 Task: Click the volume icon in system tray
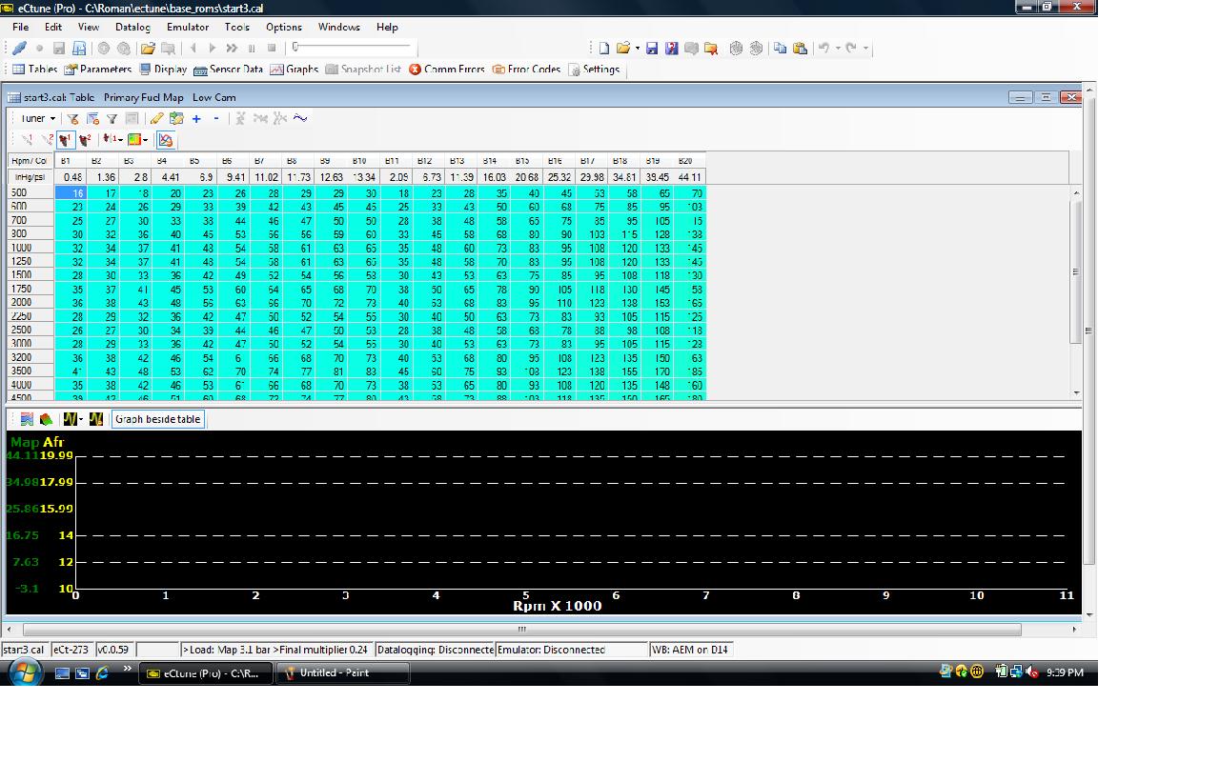pos(1032,672)
